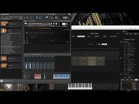Switch to the Mixer tab in SINE Player

pyautogui.click(x=89, y=36)
